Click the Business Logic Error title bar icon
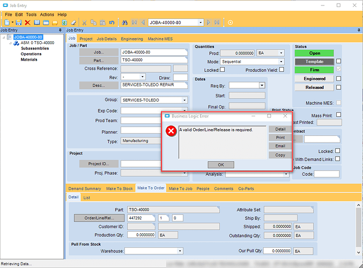 point(167,116)
